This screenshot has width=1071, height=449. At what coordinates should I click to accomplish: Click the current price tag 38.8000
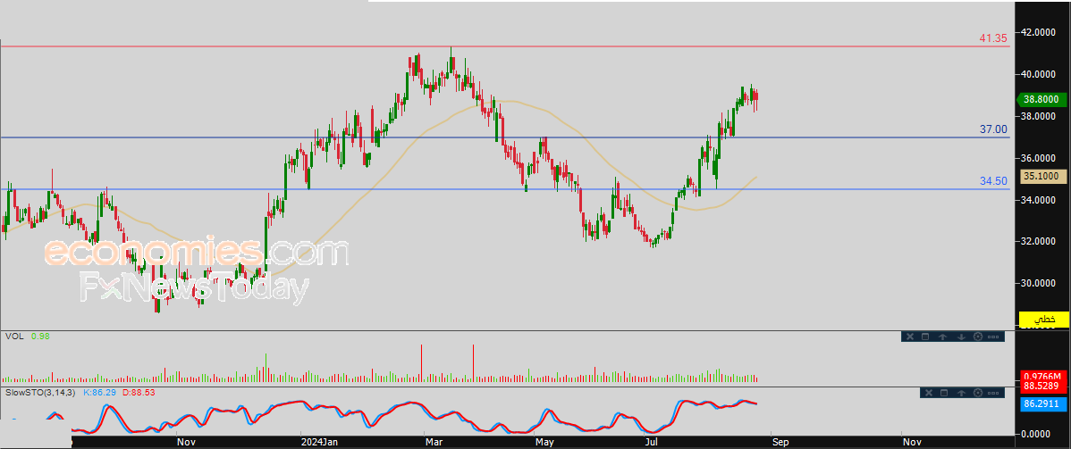pos(1041,99)
